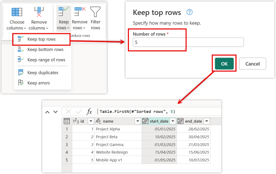Click the 05/01/2025 start date cell
This screenshot has width=276, height=174.
point(159,129)
